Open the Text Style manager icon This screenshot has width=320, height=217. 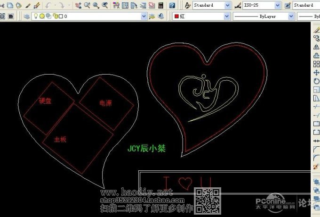[187, 5]
